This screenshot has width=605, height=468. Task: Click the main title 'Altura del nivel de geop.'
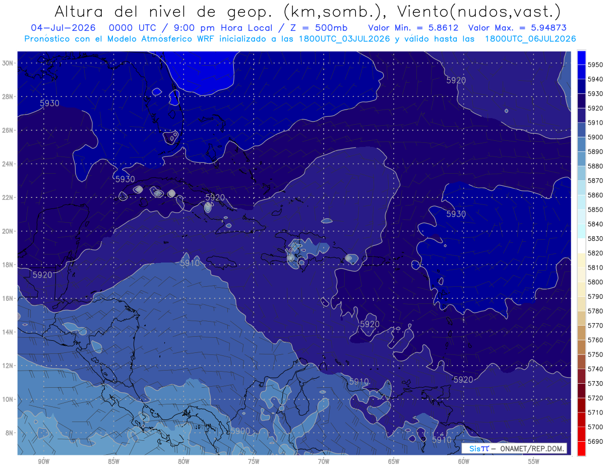(x=164, y=11)
